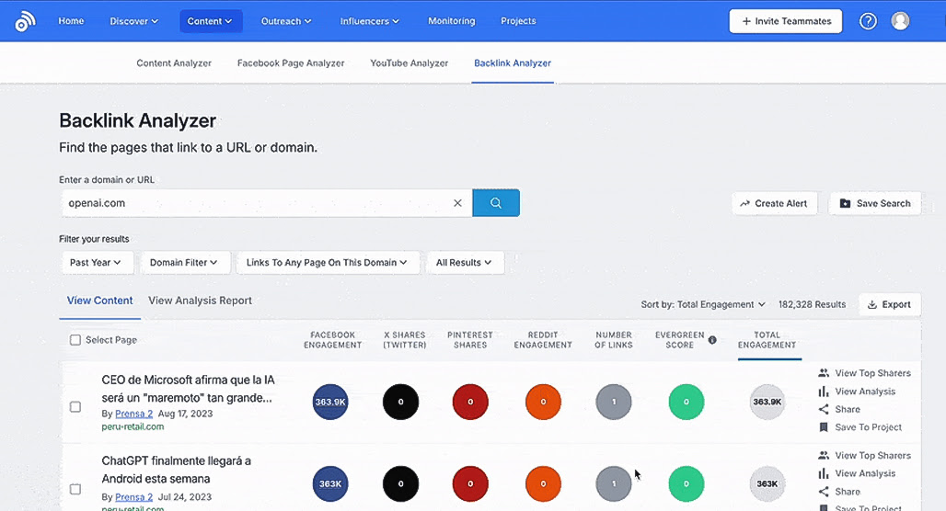This screenshot has width=946, height=511.
Task: Change Sort by Total Engagement dropdown
Action: tap(703, 305)
